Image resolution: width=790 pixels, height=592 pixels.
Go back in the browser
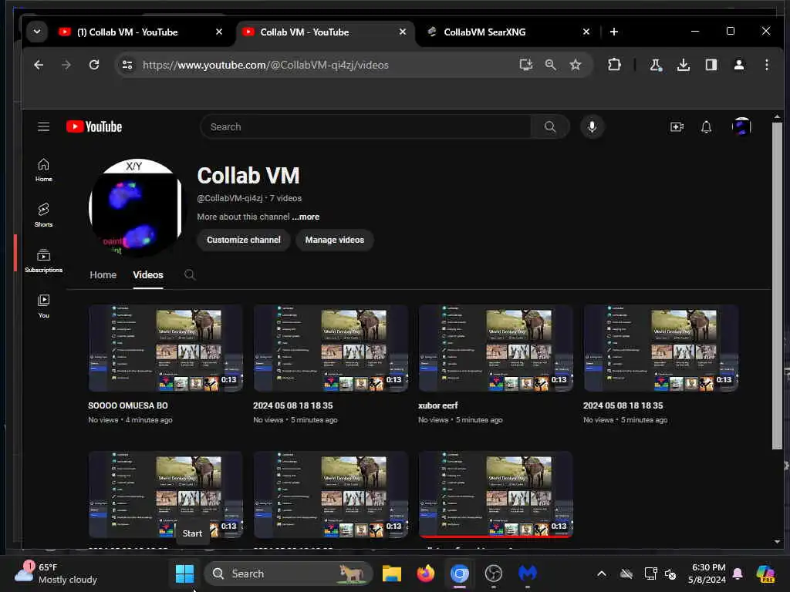pyautogui.click(x=39, y=65)
